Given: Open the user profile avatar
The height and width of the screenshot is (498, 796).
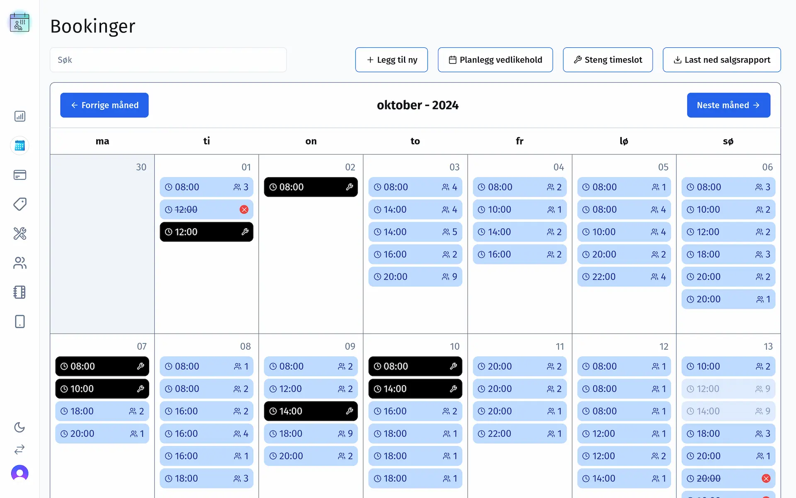Looking at the screenshot, I should (19, 473).
